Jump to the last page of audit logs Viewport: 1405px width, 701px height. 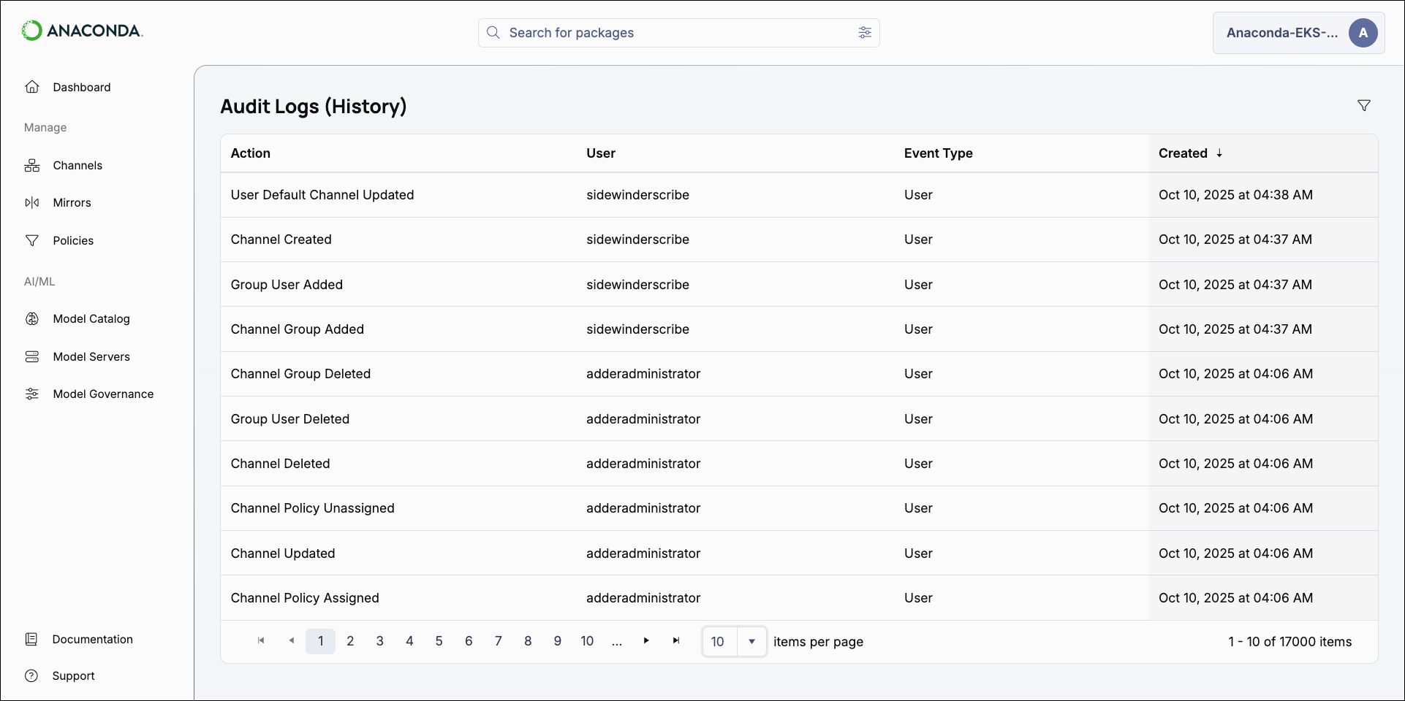tap(675, 640)
